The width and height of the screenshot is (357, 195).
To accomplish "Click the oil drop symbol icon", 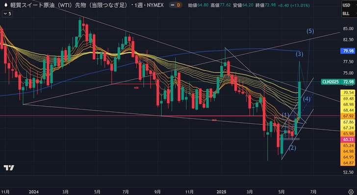I will tap(5, 5).
